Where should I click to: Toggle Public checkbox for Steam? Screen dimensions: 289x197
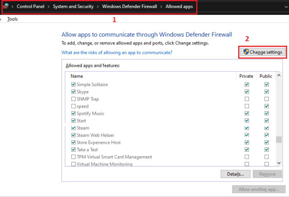pos(267,128)
